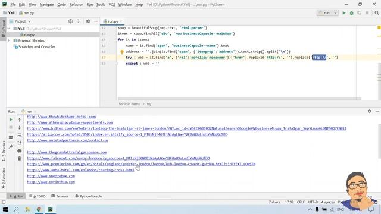Open the hilton.com Trafalgar link
This screenshot has width=381, height=214.
[x=186, y=128]
